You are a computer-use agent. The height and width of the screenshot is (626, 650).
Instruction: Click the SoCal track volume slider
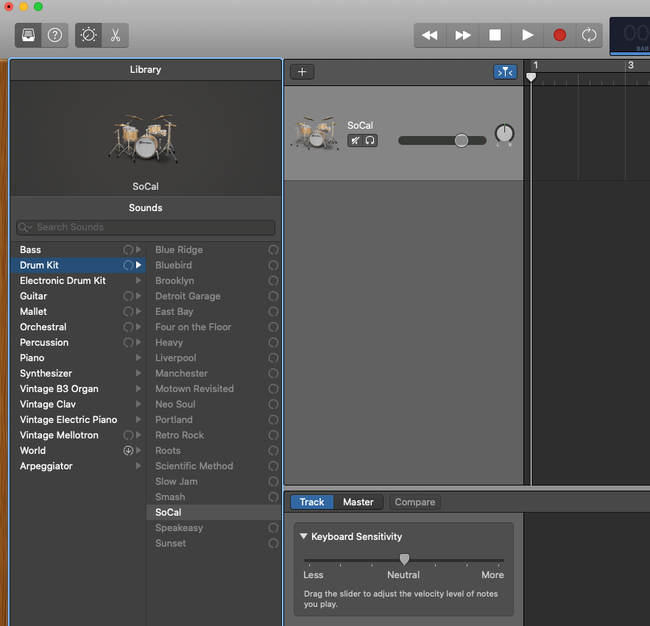pos(442,141)
